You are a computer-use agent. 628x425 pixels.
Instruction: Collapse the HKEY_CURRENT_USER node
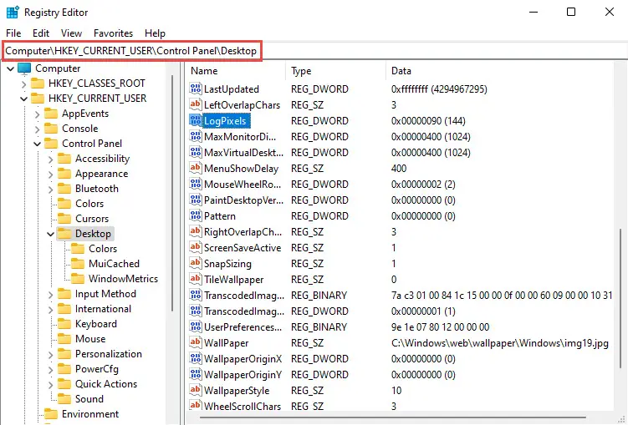point(24,99)
